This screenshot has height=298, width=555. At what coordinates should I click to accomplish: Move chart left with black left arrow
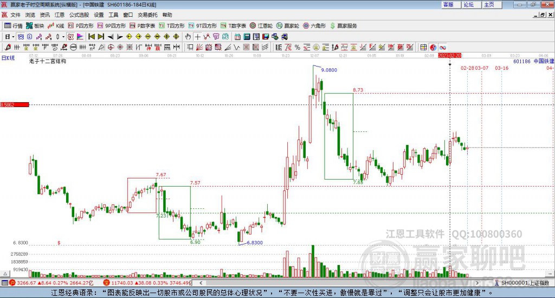[x=111, y=37]
